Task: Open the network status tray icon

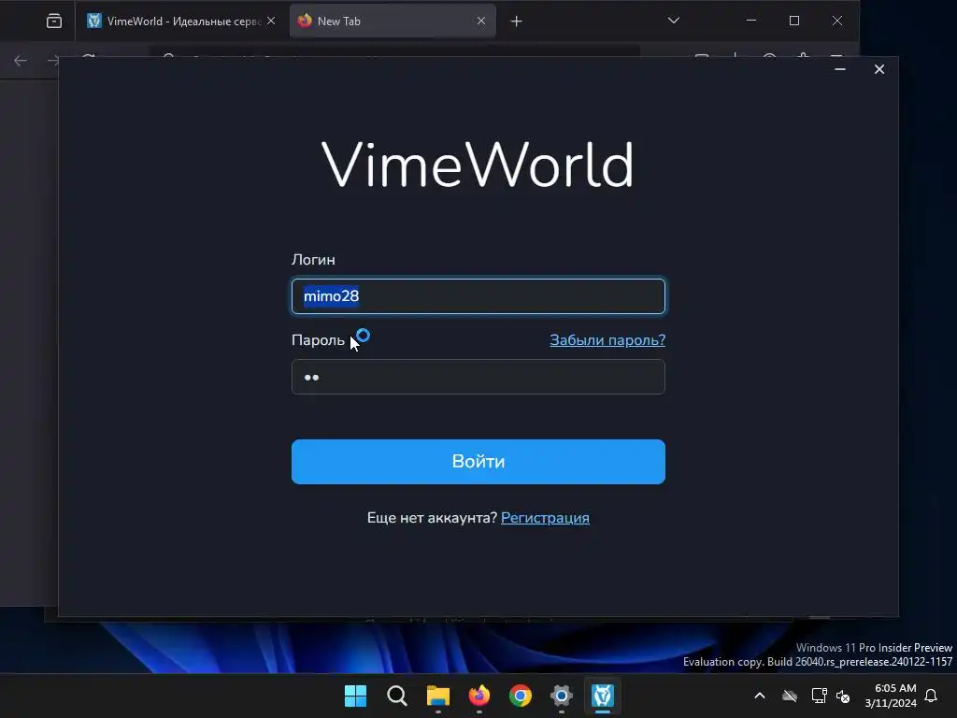Action: tap(819, 696)
